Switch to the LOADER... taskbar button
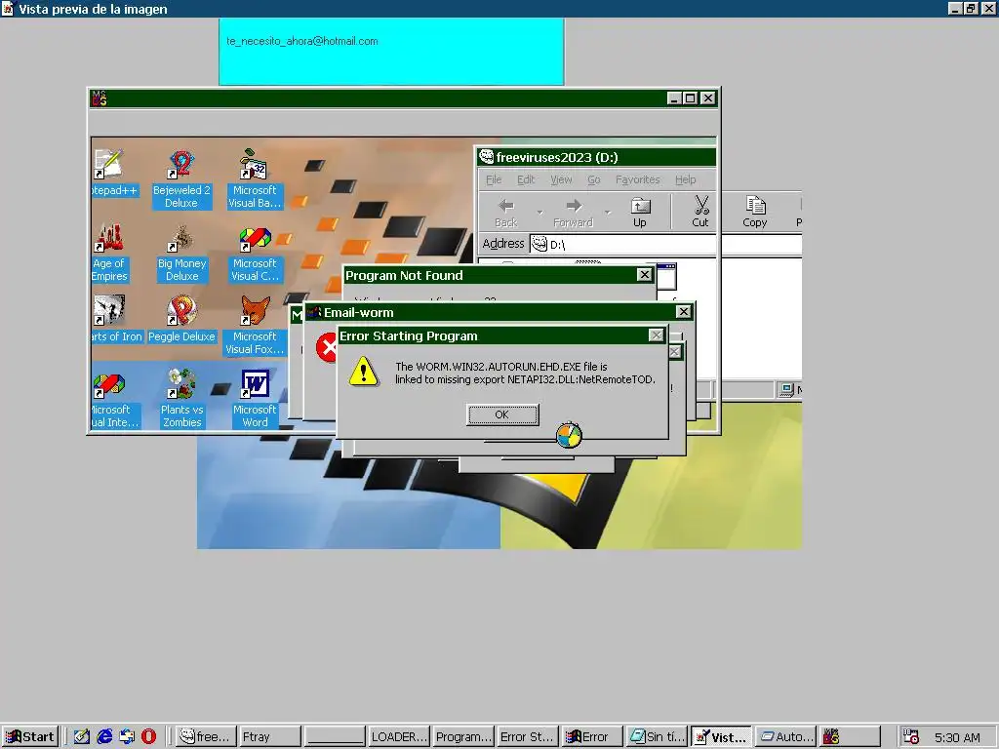This screenshot has width=999, height=749. (x=399, y=737)
